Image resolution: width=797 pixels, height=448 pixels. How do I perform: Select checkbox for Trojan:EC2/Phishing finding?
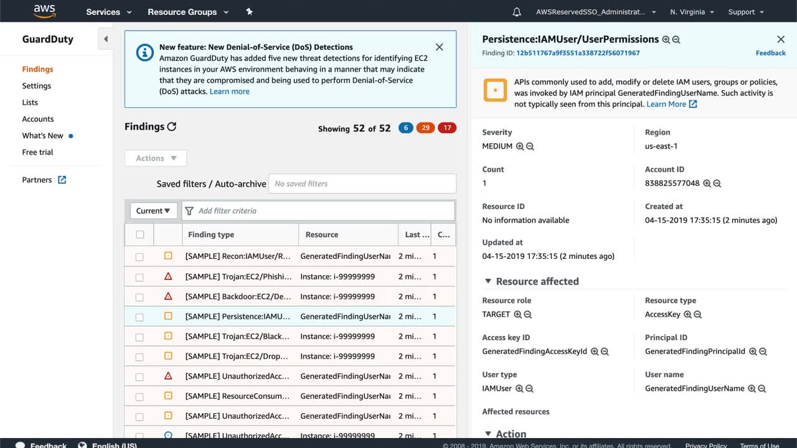139,277
